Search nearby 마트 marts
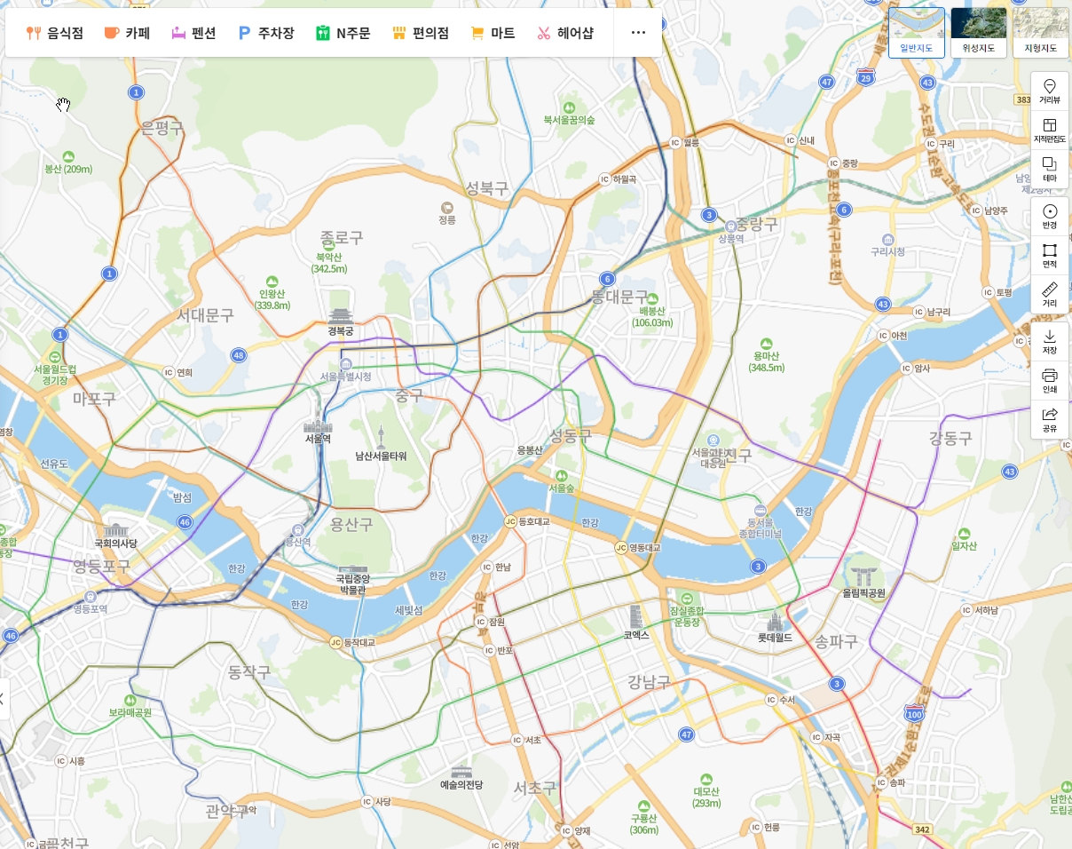Image resolution: width=1072 pixels, height=849 pixels. coord(493,33)
